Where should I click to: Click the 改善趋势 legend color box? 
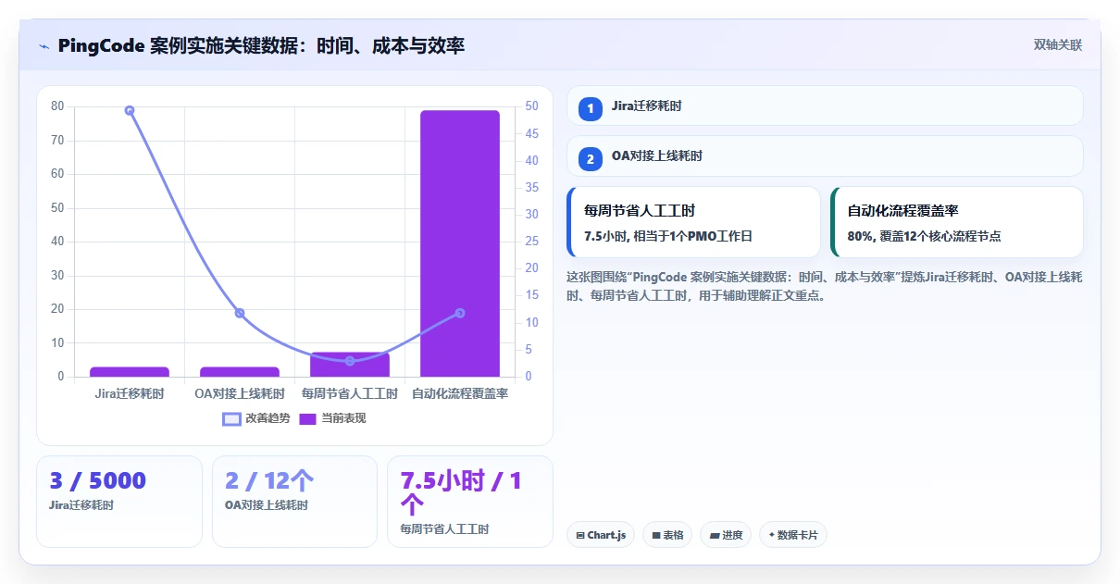pos(231,418)
